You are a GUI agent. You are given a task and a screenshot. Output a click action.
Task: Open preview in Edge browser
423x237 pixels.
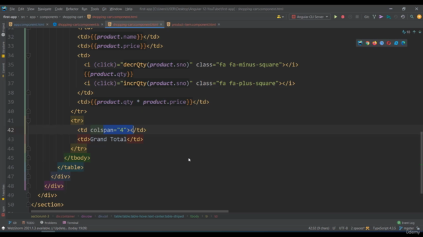(x=403, y=43)
